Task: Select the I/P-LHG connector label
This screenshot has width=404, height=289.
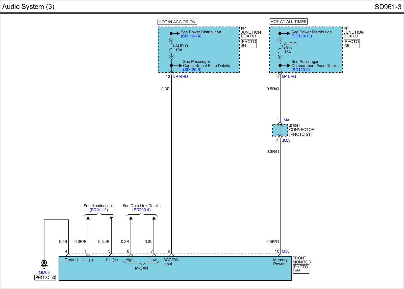Action: (x=289, y=77)
